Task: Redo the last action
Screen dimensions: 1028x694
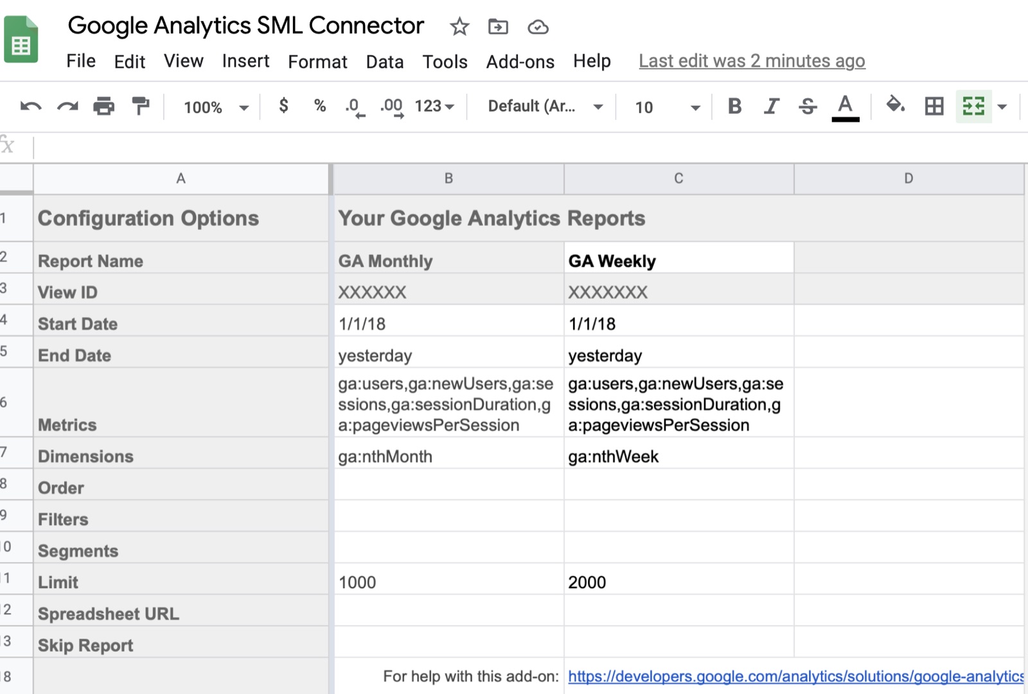Action: pos(67,107)
